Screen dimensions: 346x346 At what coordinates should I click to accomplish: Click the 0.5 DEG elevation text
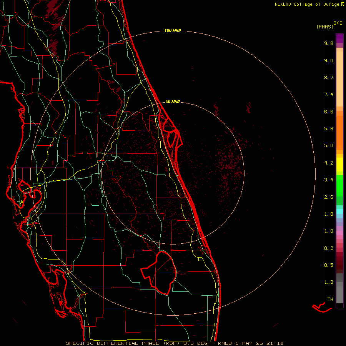[x=196, y=343]
